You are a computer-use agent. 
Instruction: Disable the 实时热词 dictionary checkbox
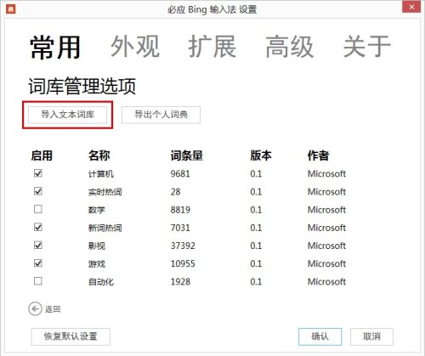click(x=38, y=191)
